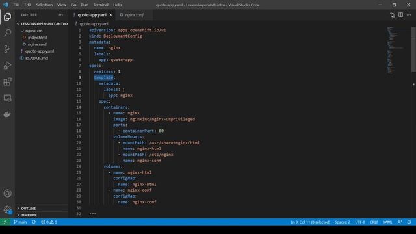
Task: Click the VS Code logo in title bar
Action: click(x=6, y=5)
